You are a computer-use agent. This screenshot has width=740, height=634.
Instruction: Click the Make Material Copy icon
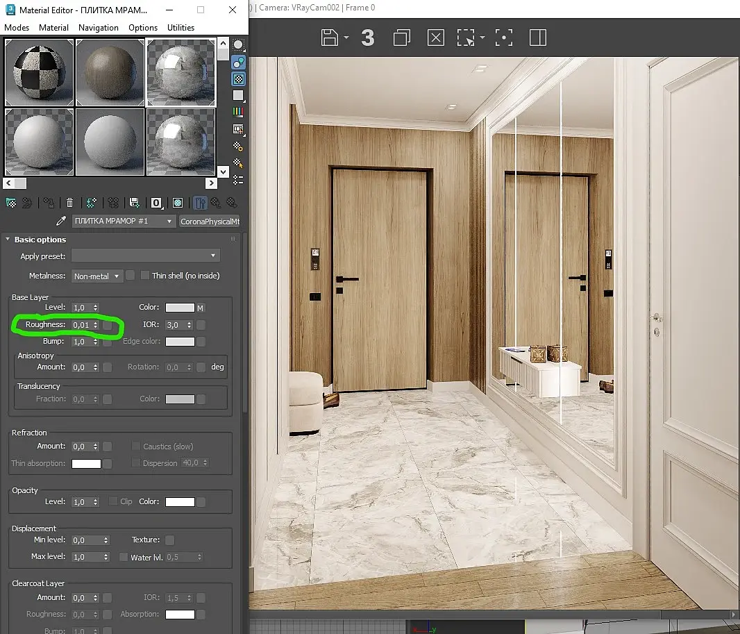point(91,203)
